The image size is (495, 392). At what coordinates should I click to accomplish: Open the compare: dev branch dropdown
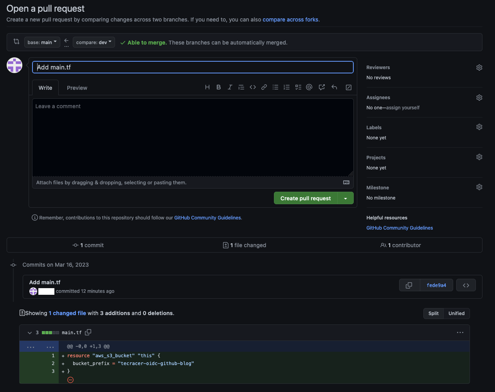pyautogui.click(x=94, y=42)
